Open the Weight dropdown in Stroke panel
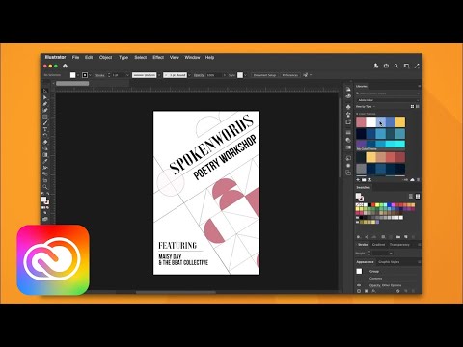 coord(391,254)
